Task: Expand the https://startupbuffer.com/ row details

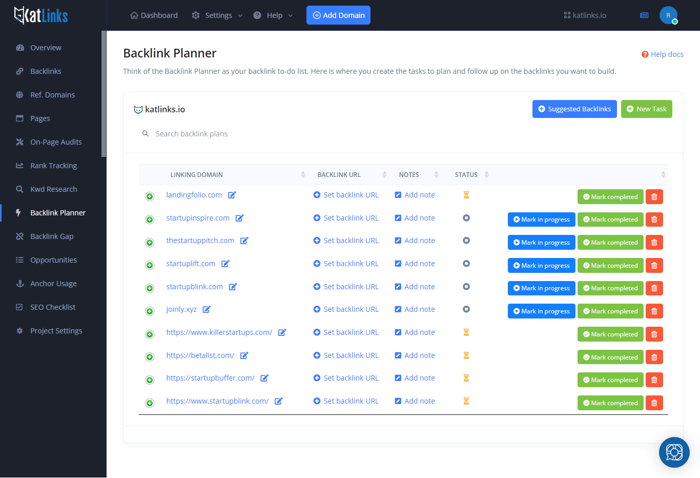Action: (150, 380)
